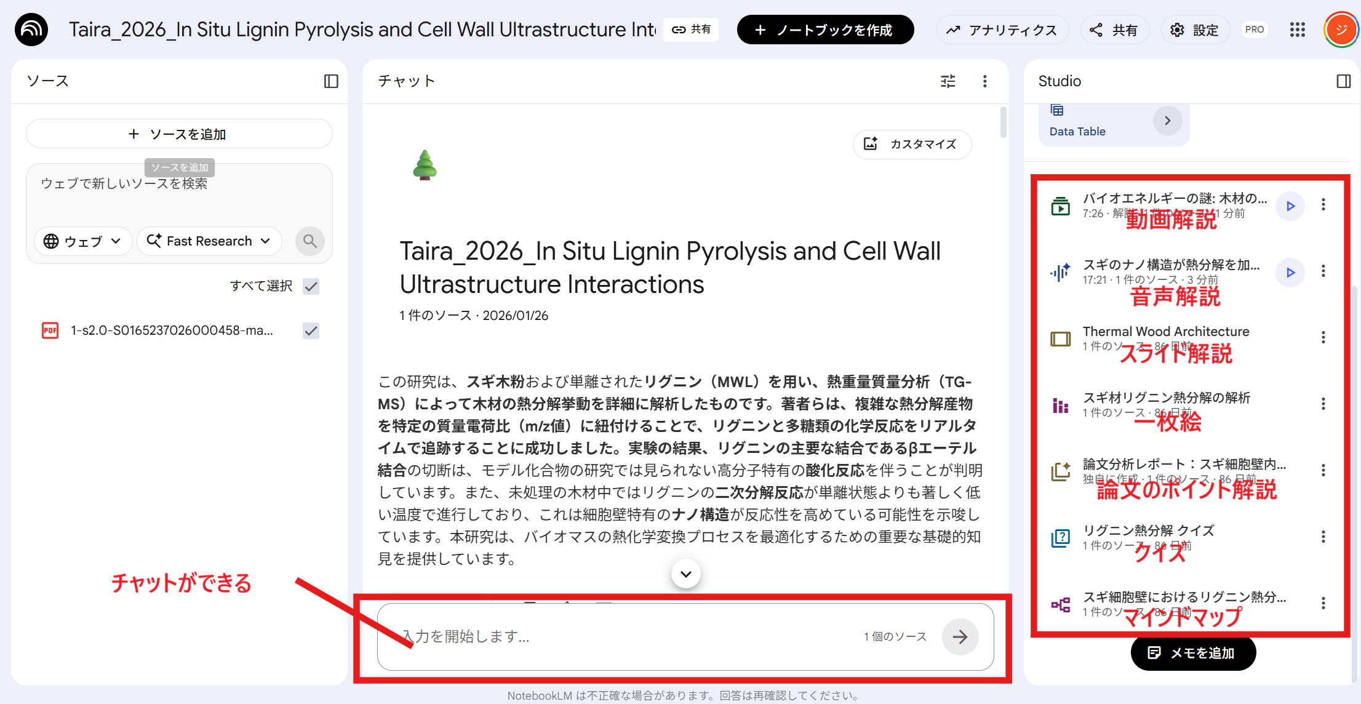This screenshot has height=704, width=1361.
Task: Toggle the すべて選択 checkbox
Action: click(311, 286)
